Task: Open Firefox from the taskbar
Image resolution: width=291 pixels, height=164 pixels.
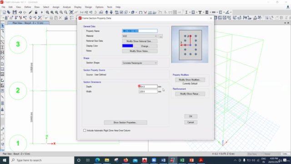Action: [126, 160]
